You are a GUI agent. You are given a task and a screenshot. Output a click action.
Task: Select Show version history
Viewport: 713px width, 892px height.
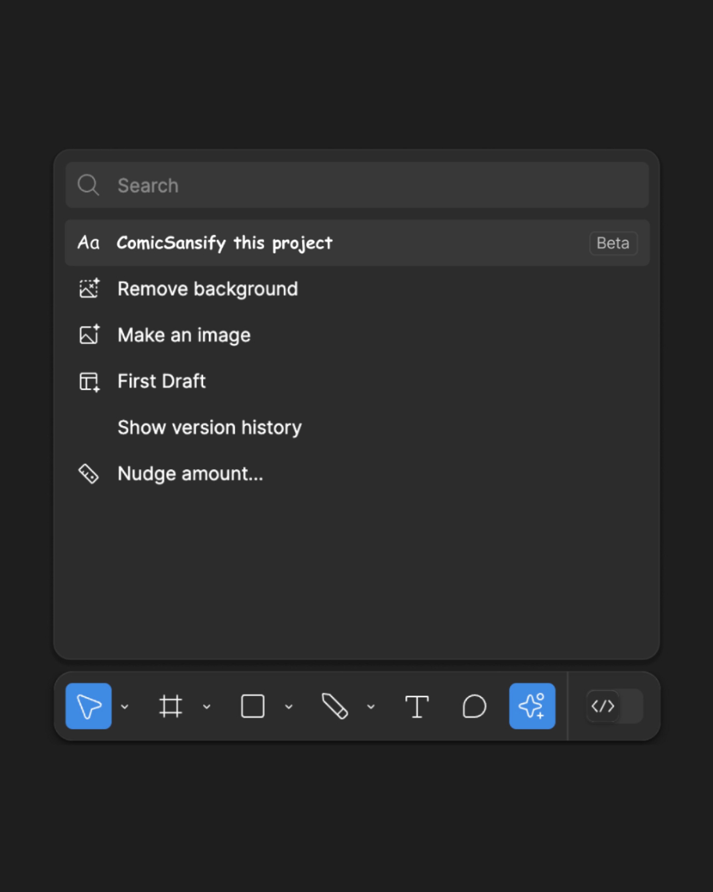tap(210, 427)
